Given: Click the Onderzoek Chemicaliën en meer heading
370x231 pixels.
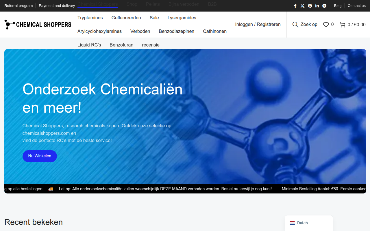Looking at the screenshot, I should tap(103, 98).
